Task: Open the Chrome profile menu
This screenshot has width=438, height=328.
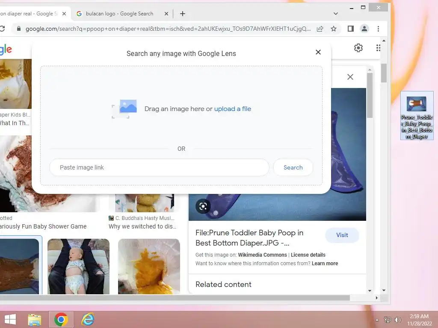Action: (x=364, y=29)
